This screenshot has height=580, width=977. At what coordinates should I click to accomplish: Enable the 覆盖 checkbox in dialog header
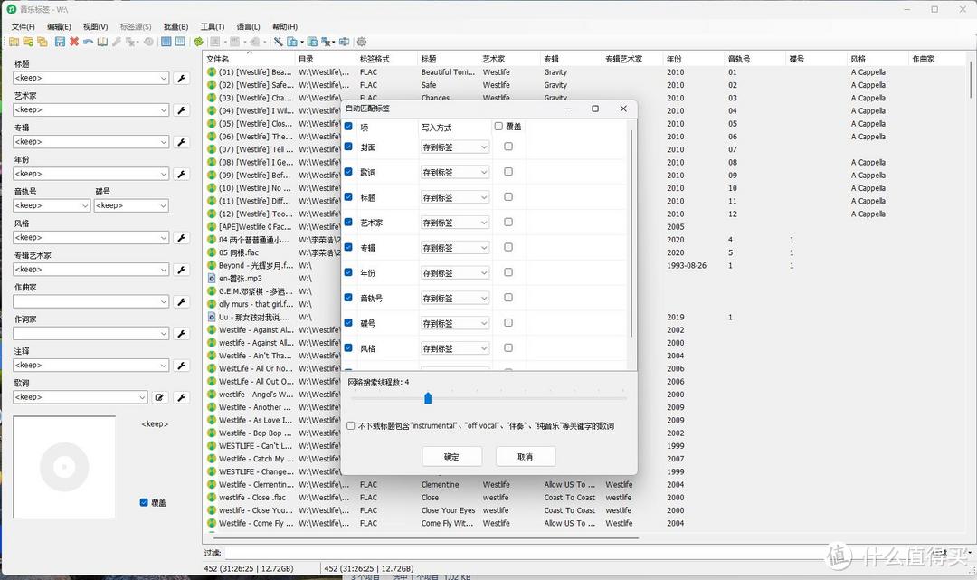(x=498, y=127)
